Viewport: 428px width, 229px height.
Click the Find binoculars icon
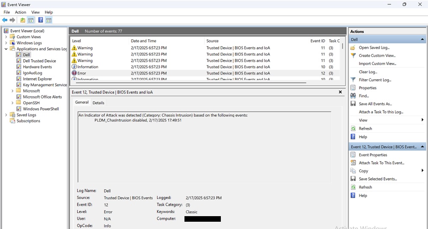(353, 96)
